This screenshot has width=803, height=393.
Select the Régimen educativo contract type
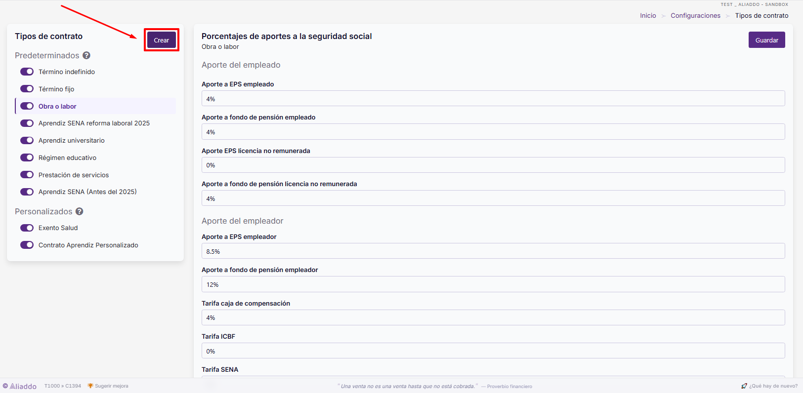pos(68,157)
